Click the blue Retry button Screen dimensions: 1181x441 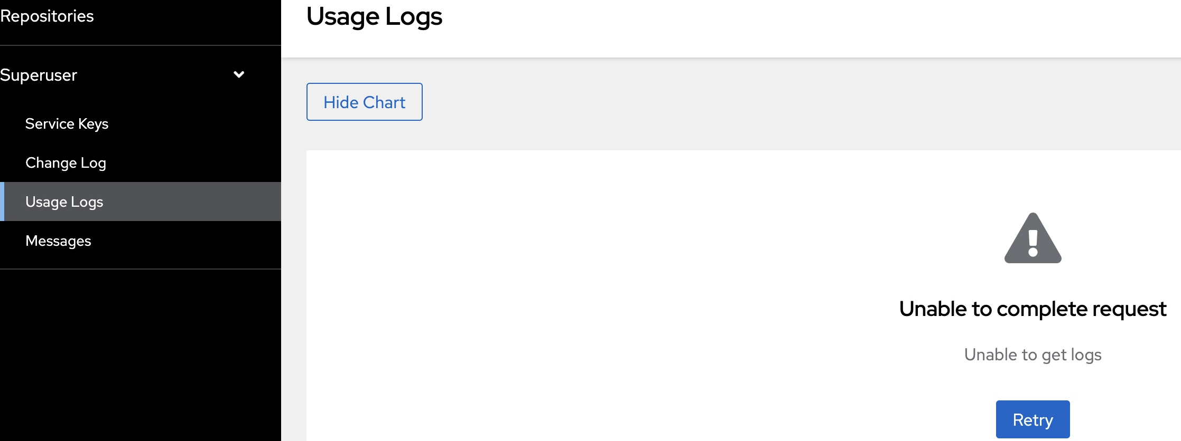pos(1033,419)
